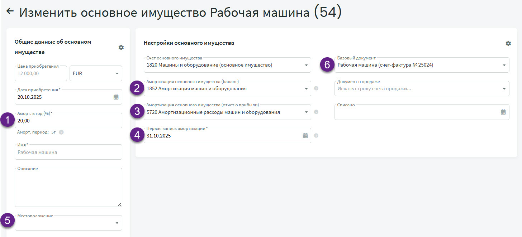
Task: Open gear settings for Общие данные panel
Action: tap(121, 47)
